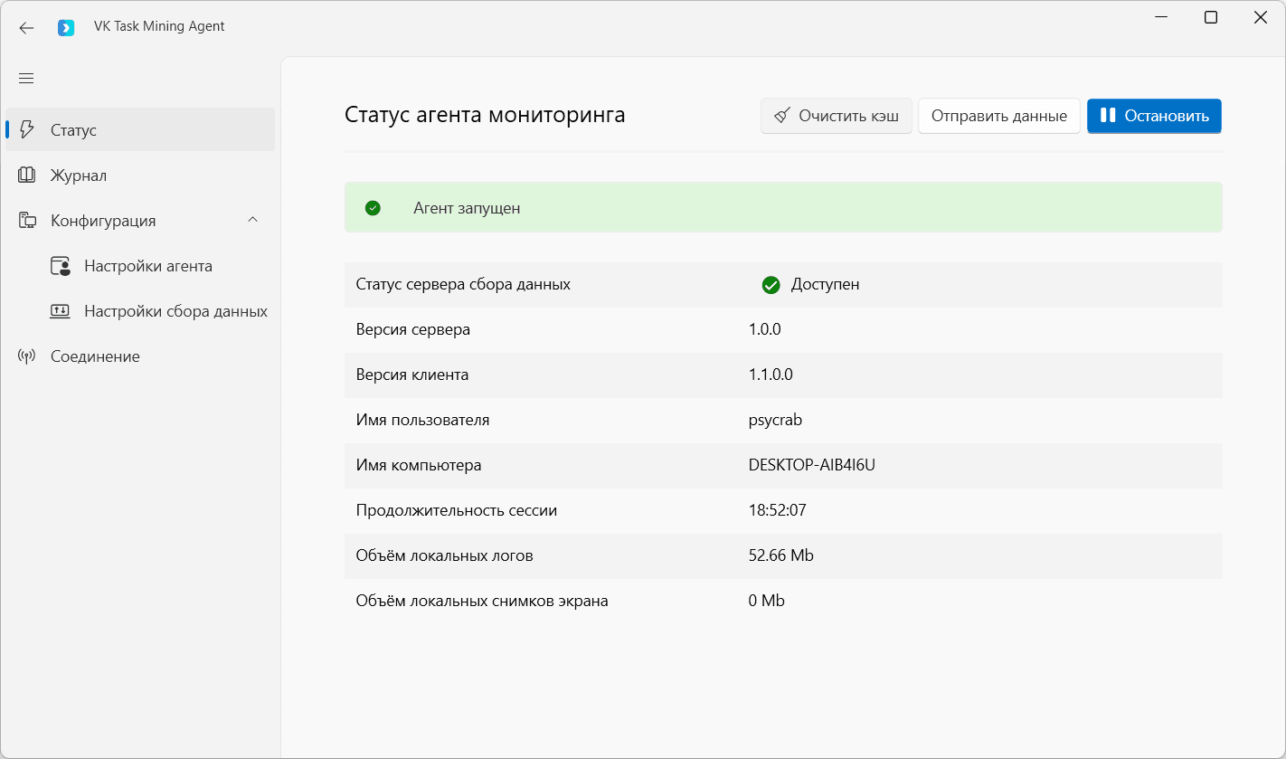Click Объём локальных снимков экрана label

click(x=482, y=601)
